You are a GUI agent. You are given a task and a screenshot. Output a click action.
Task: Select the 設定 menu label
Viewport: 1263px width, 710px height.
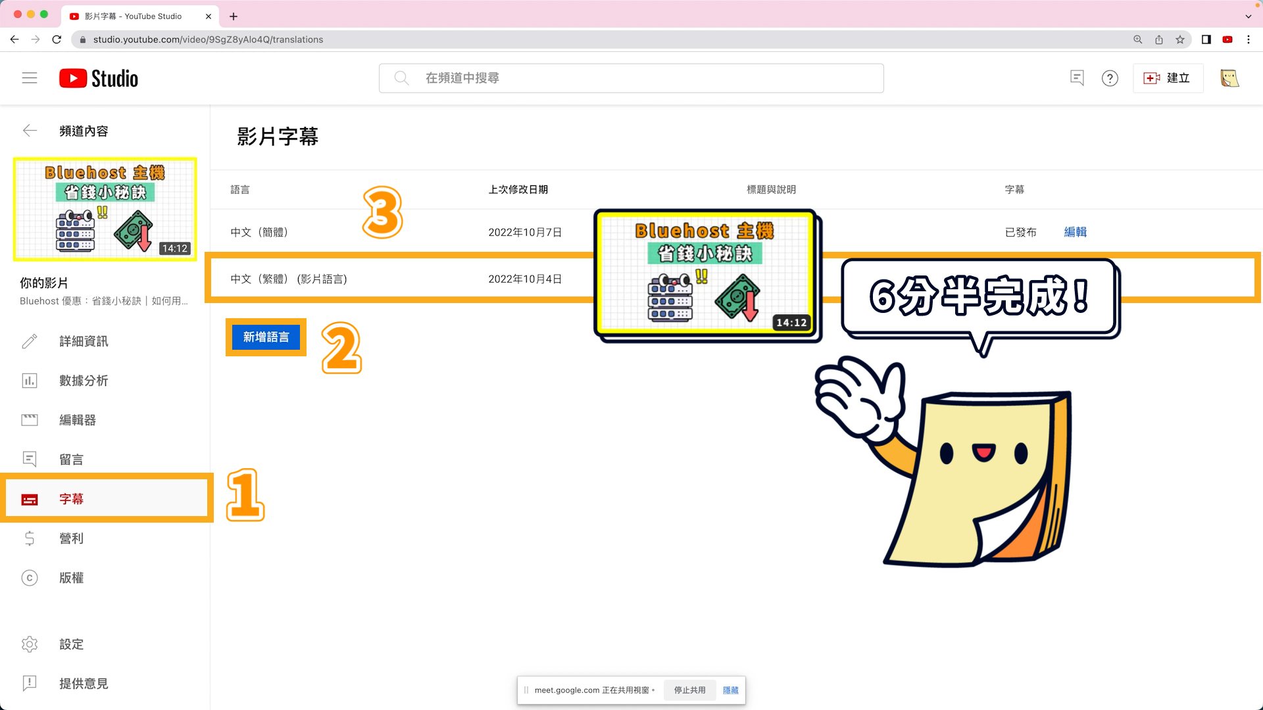tap(71, 644)
